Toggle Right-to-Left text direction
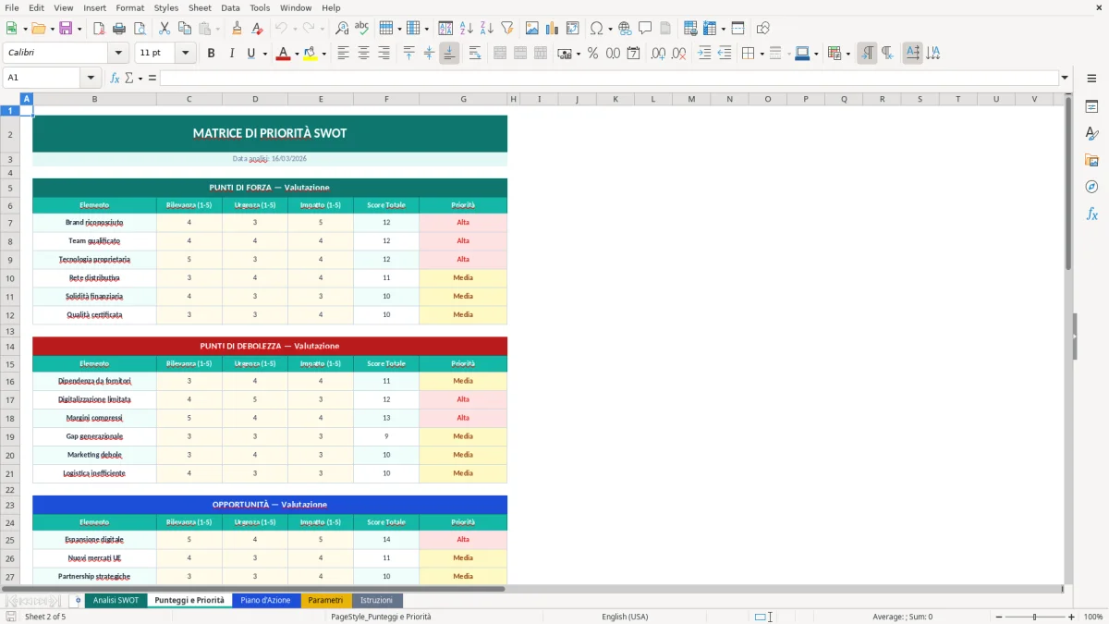 887,54
